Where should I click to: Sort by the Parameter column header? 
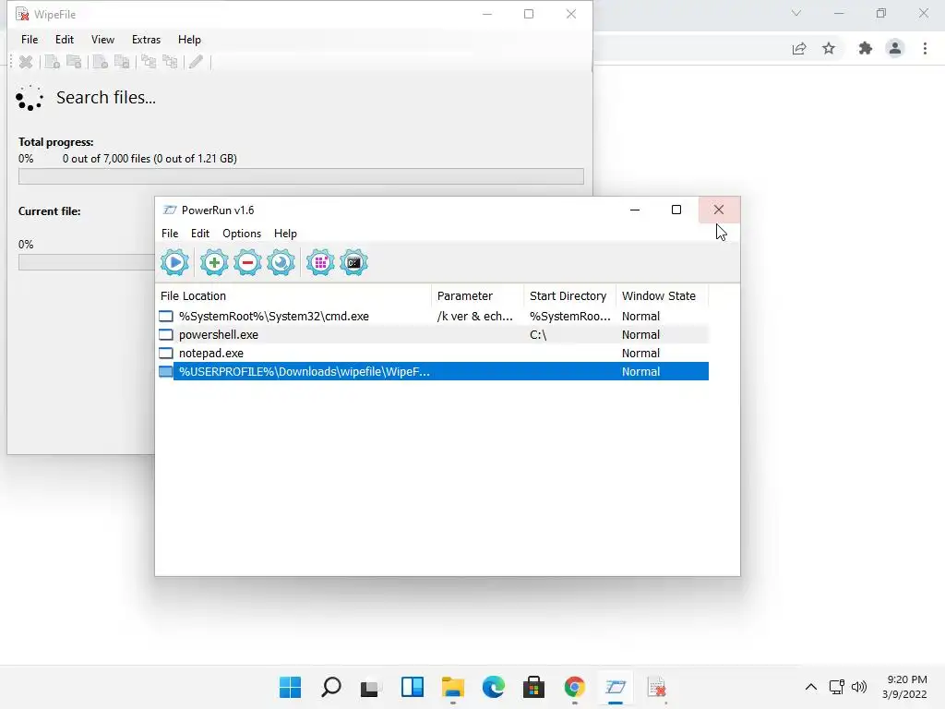point(478,296)
